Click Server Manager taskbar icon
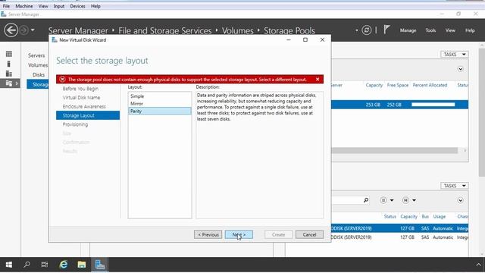 [x=99, y=265]
